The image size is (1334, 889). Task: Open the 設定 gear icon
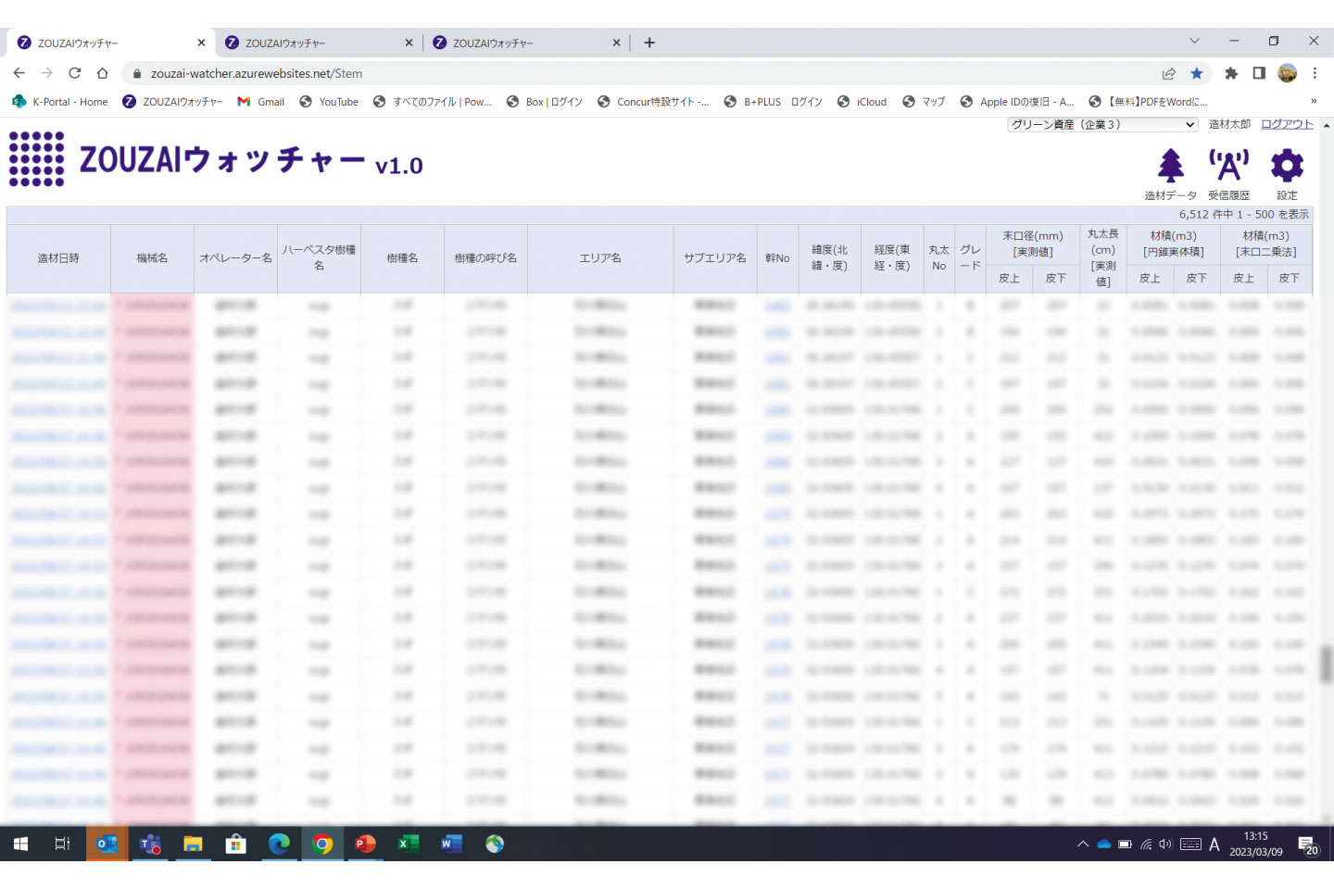click(x=1287, y=167)
